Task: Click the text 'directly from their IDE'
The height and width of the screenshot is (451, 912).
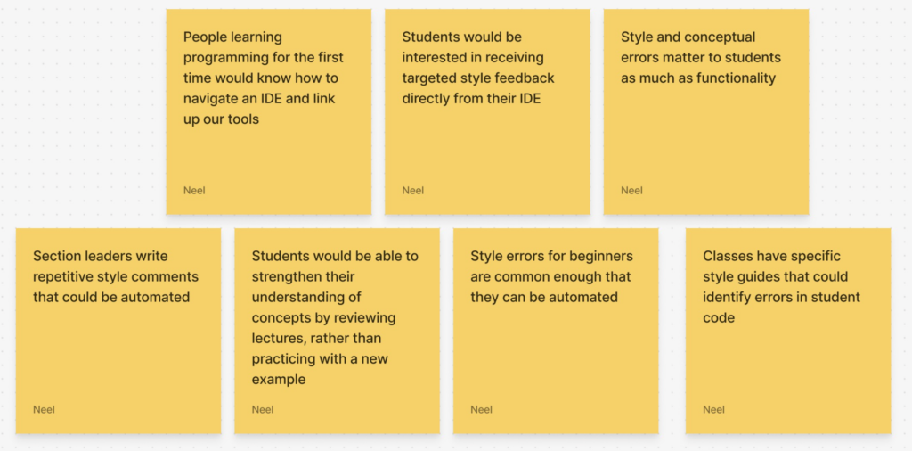Action: 471,99
